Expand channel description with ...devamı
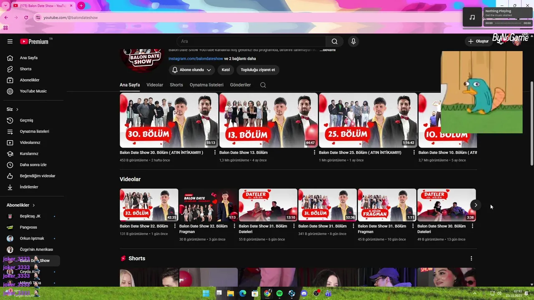 (327, 50)
